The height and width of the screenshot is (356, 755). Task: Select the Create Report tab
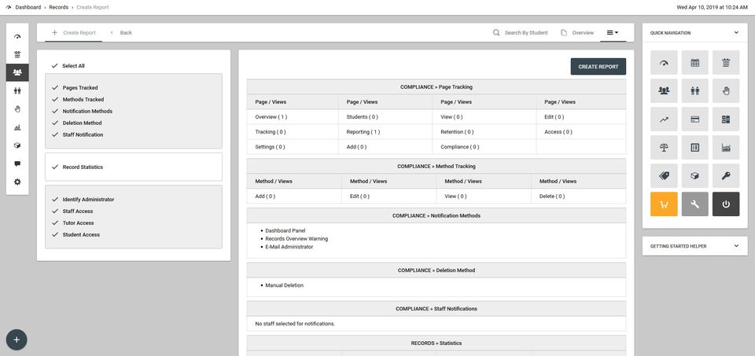point(74,33)
